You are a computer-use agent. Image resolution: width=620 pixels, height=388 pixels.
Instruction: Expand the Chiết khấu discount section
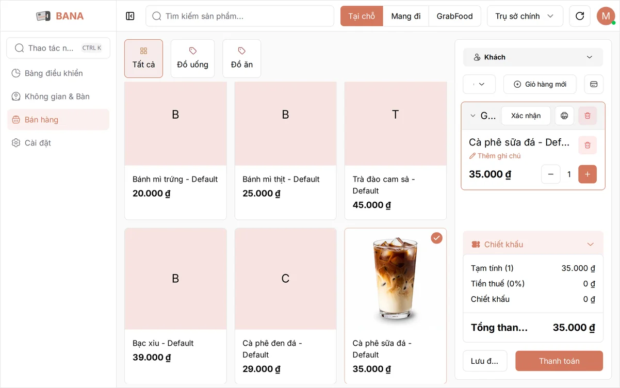point(533,245)
